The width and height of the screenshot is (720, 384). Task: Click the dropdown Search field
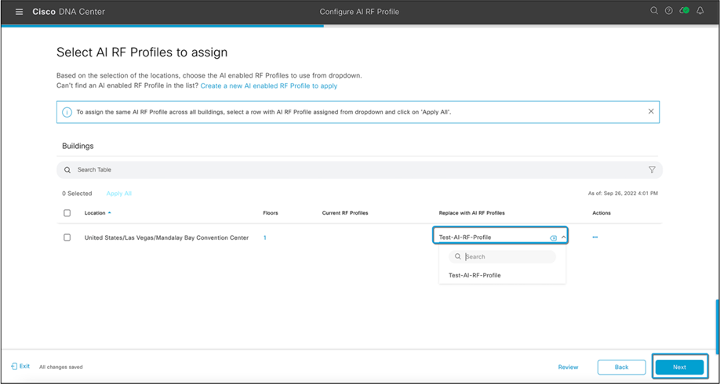pyautogui.click(x=502, y=257)
